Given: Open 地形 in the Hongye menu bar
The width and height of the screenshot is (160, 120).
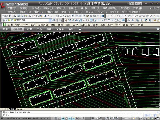Looking at the screenshot, I should [18, 25].
